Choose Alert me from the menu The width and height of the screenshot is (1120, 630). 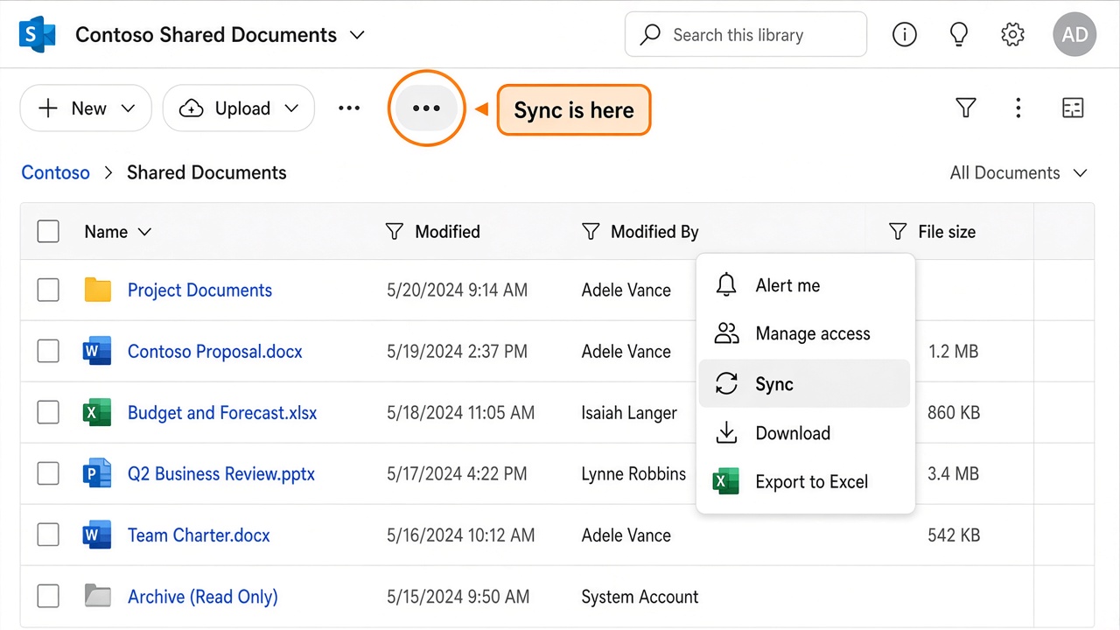[805, 285]
